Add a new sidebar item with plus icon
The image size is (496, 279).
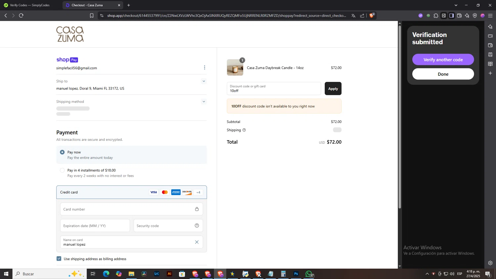point(490,73)
